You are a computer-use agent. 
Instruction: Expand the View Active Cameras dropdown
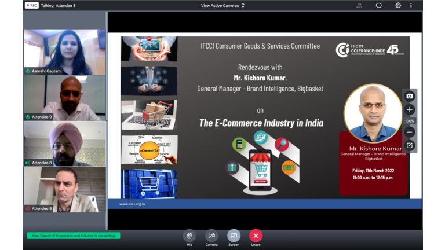pyautogui.click(x=222, y=5)
